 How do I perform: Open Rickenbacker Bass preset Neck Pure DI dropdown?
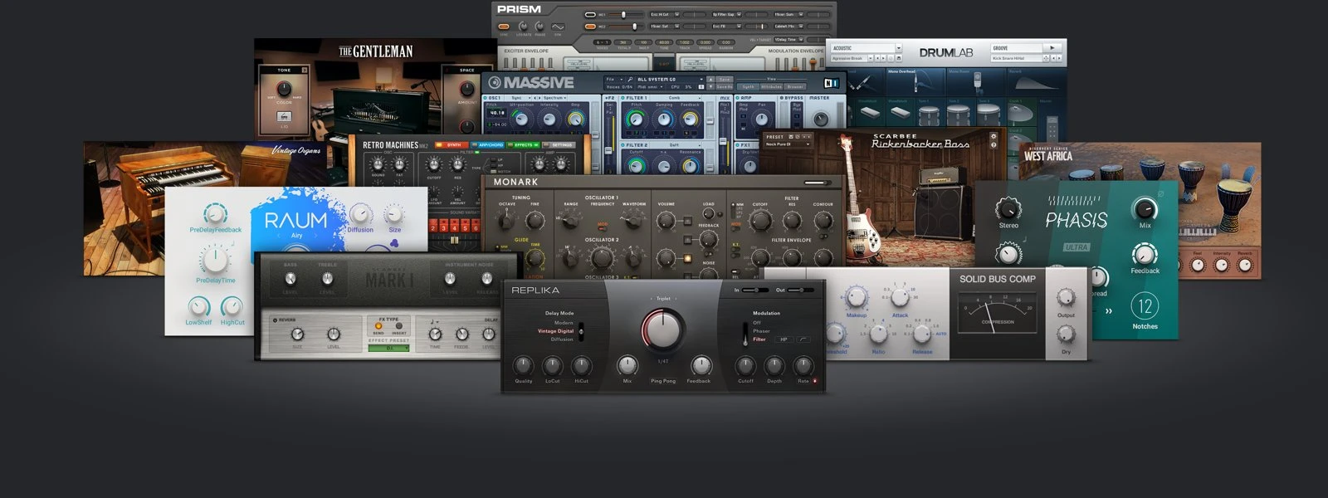coord(787,144)
